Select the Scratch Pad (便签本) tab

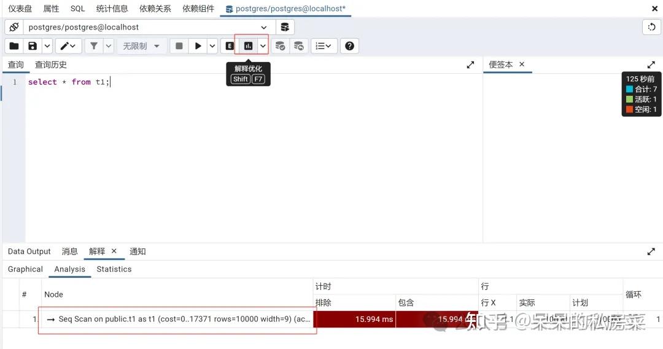pyautogui.click(x=501, y=65)
